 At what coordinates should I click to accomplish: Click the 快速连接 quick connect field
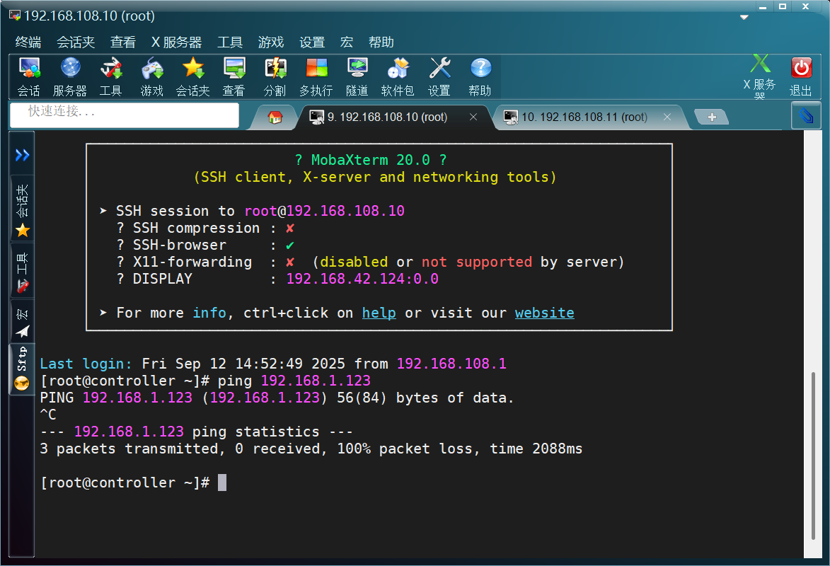coord(125,115)
